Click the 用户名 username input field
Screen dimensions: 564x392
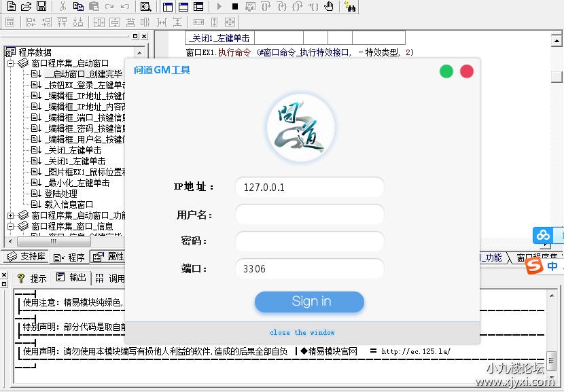point(309,215)
